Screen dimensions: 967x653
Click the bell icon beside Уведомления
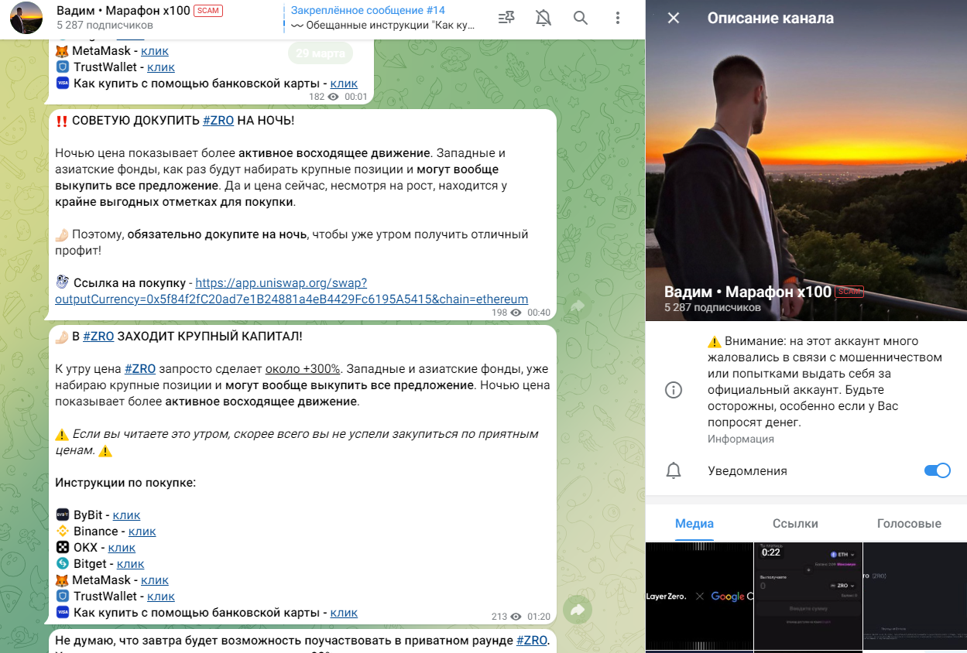674,470
